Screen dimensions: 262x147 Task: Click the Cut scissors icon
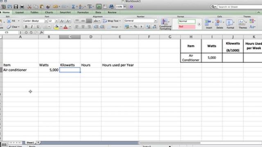point(29,7)
